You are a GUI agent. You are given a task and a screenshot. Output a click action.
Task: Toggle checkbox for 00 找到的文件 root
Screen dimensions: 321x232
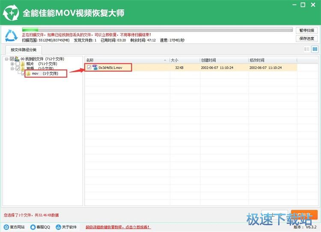(x=12, y=59)
